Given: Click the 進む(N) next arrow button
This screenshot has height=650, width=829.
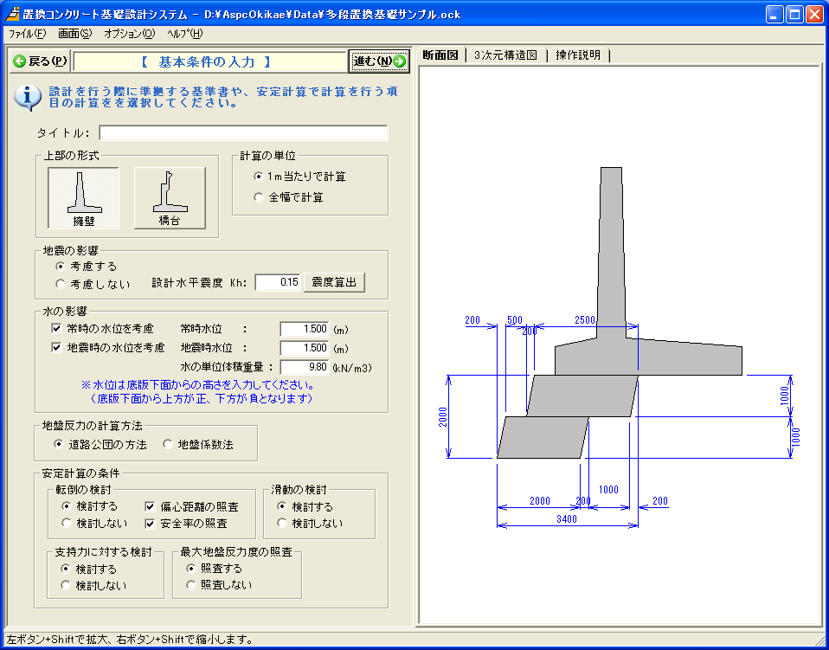Looking at the screenshot, I should pyautogui.click(x=379, y=61).
